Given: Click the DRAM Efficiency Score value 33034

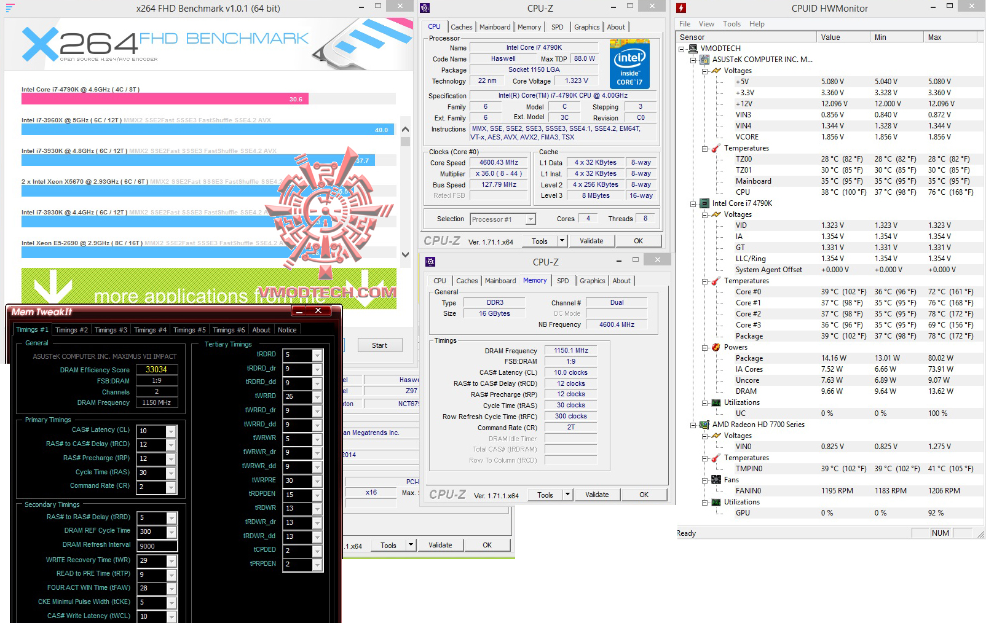Looking at the screenshot, I should click(x=157, y=370).
